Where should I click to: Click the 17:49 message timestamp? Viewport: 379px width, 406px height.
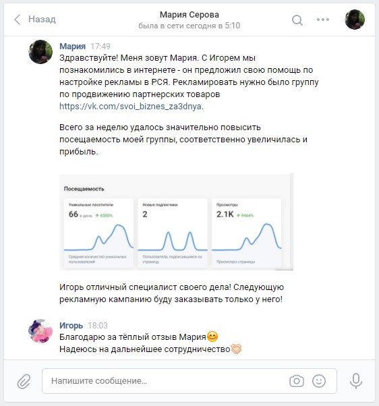coord(100,47)
